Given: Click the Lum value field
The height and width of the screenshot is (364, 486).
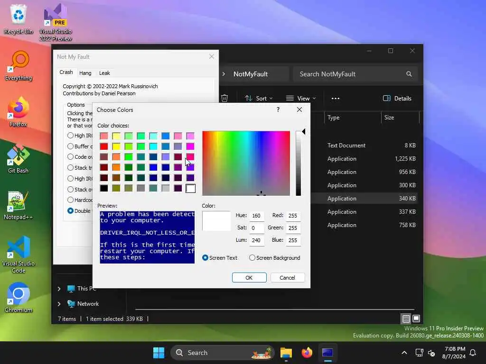Looking at the screenshot, I should [257, 240].
